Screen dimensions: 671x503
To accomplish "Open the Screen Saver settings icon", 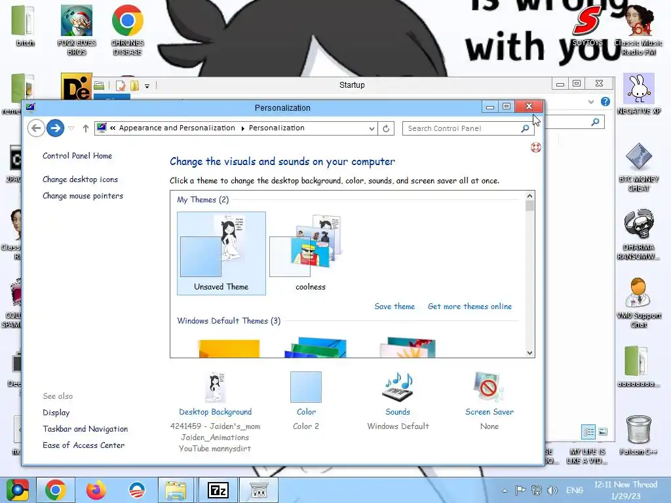I will tap(489, 387).
